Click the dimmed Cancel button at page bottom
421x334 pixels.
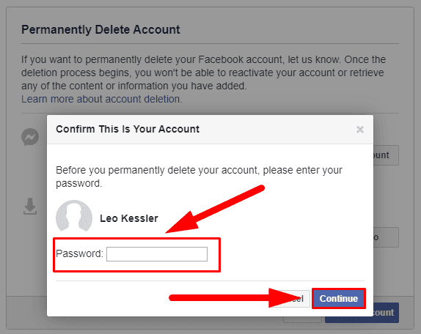[302, 319]
